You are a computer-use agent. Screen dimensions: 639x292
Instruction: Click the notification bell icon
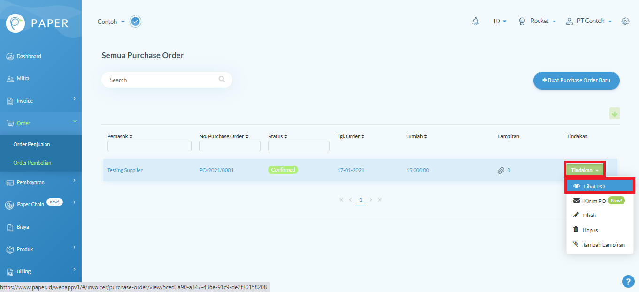[x=476, y=22]
